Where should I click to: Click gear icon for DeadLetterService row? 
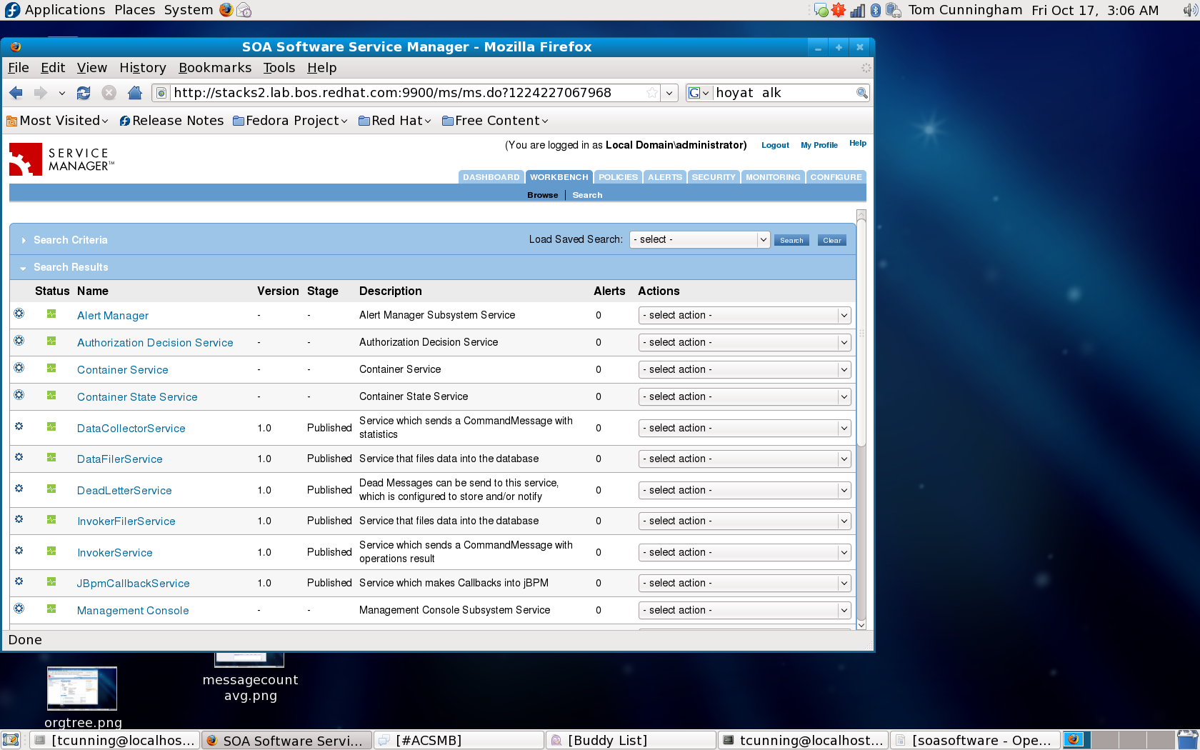click(19, 489)
